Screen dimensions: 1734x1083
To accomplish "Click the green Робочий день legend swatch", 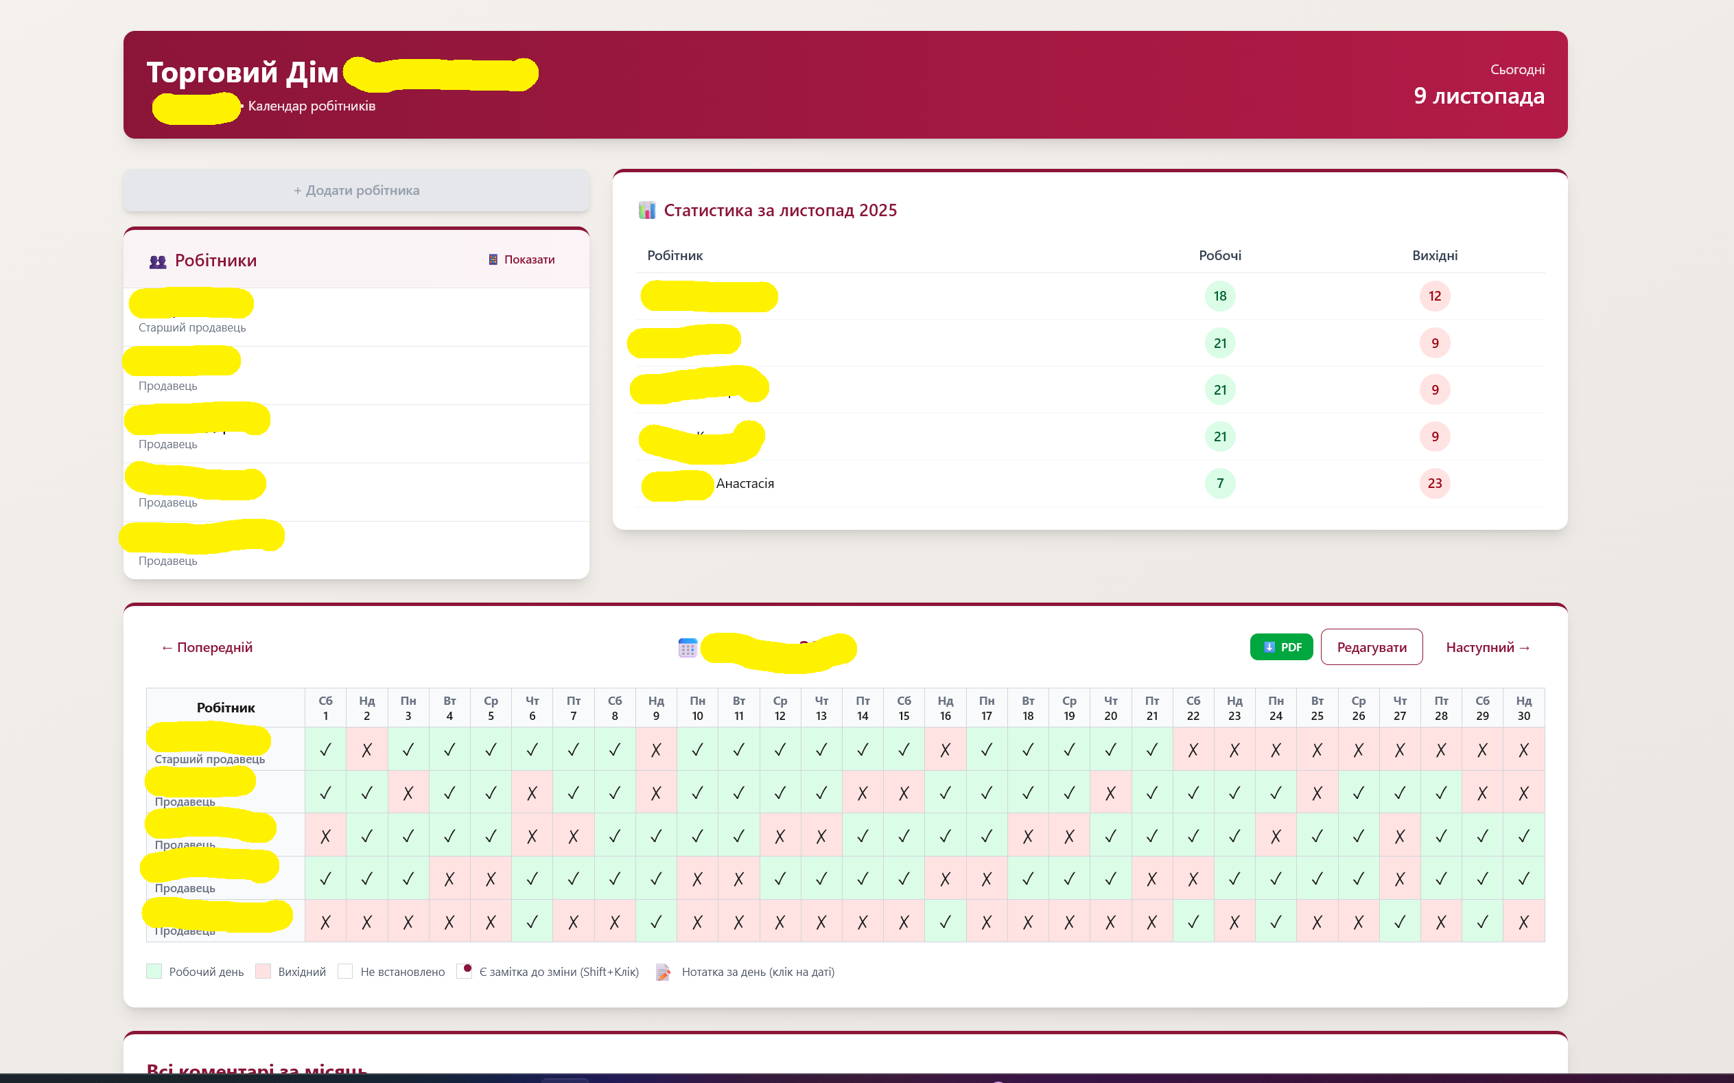I will (154, 972).
